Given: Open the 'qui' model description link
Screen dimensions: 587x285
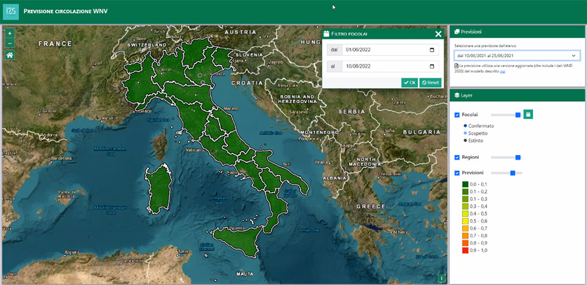Looking at the screenshot, I should pyautogui.click(x=502, y=71).
